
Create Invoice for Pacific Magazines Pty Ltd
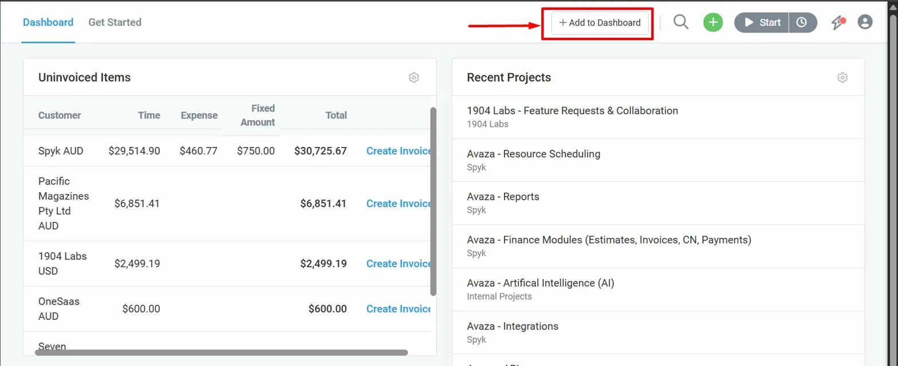click(x=399, y=204)
